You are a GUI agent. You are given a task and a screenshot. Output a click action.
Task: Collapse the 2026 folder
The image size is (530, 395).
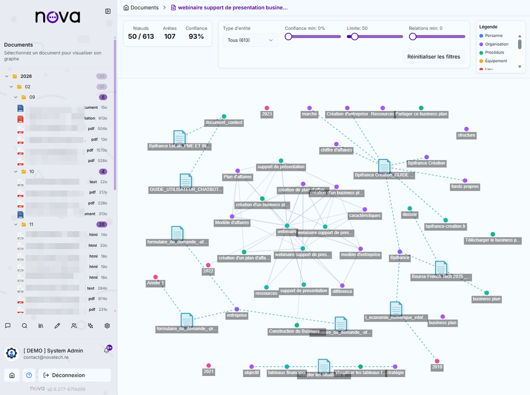7,77
